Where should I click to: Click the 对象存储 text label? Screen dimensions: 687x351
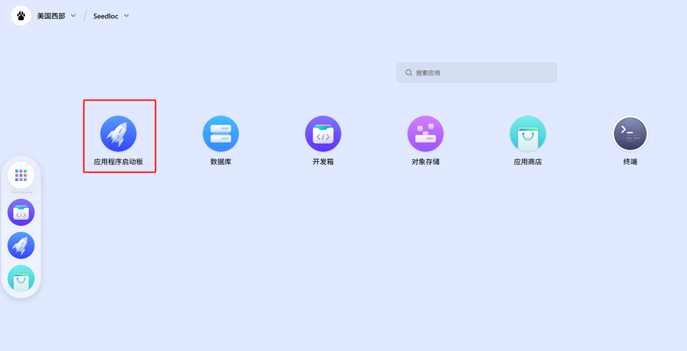click(426, 162)
